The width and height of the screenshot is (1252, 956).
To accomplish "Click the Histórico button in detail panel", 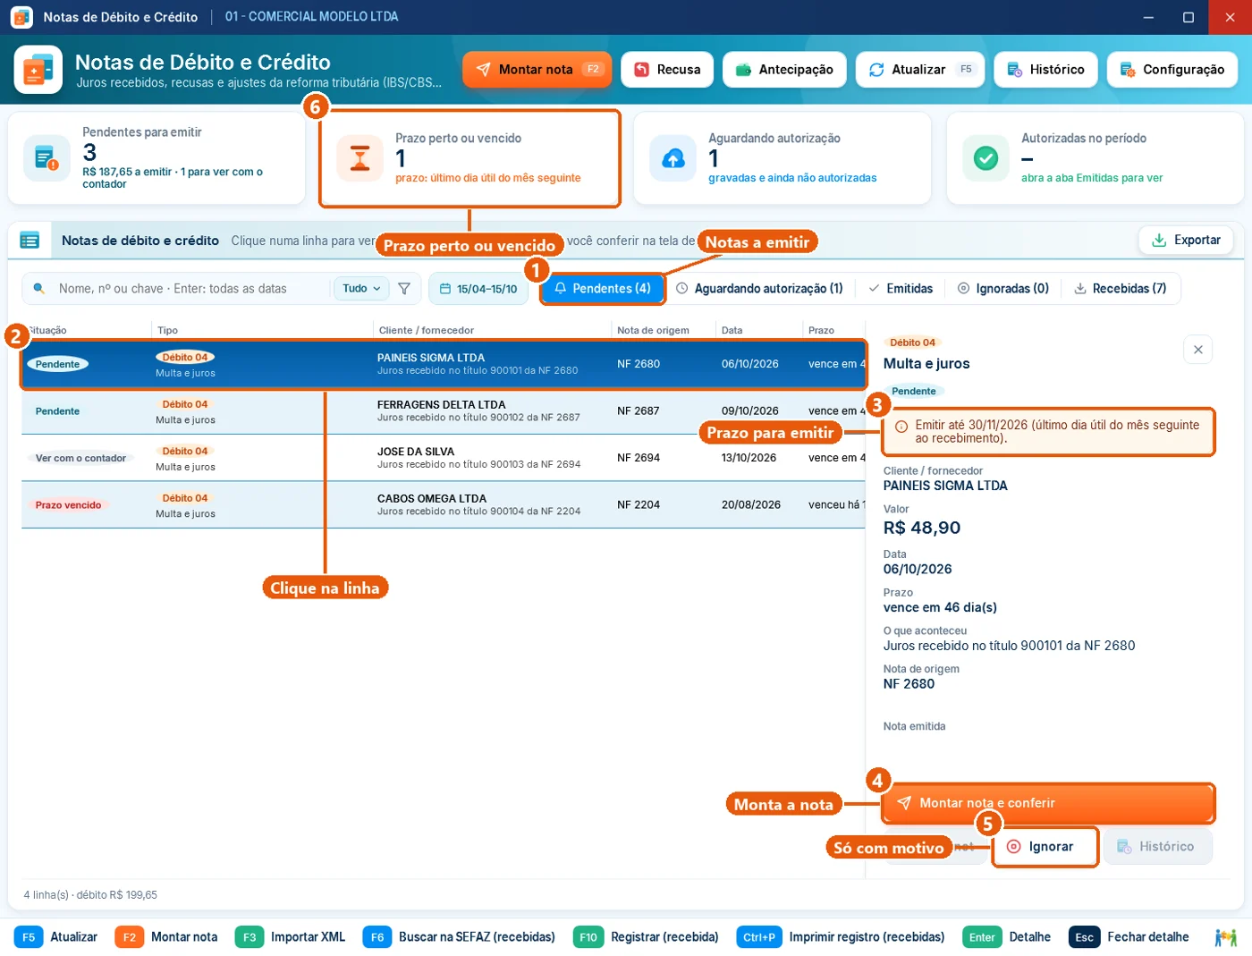I will click(x=1157, y=847).
